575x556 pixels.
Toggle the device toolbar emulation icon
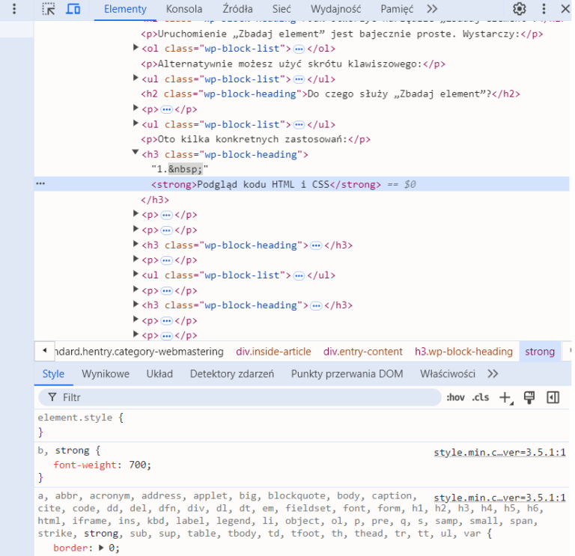tap(73, 9)
